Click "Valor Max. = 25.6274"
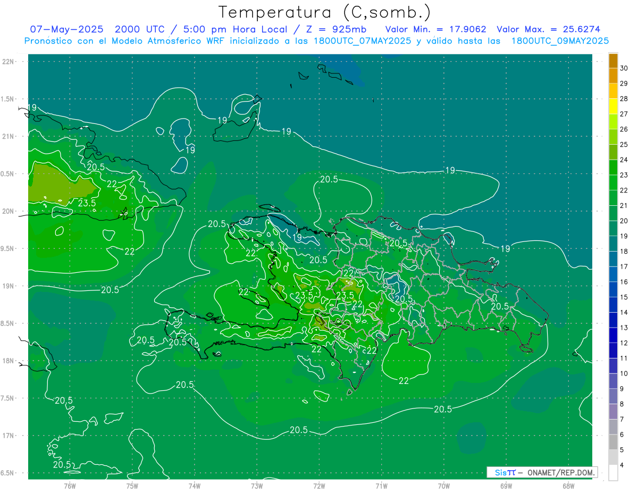 (548, 29)
